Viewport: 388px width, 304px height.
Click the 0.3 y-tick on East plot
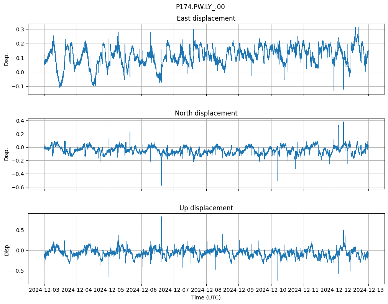[20, 29]
